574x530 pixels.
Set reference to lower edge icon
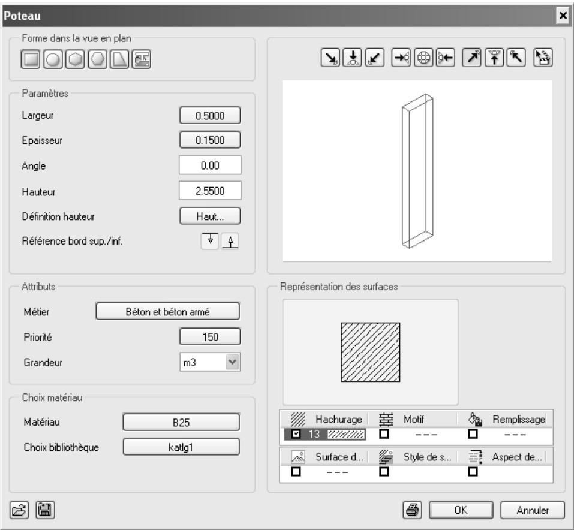point(230,241)
